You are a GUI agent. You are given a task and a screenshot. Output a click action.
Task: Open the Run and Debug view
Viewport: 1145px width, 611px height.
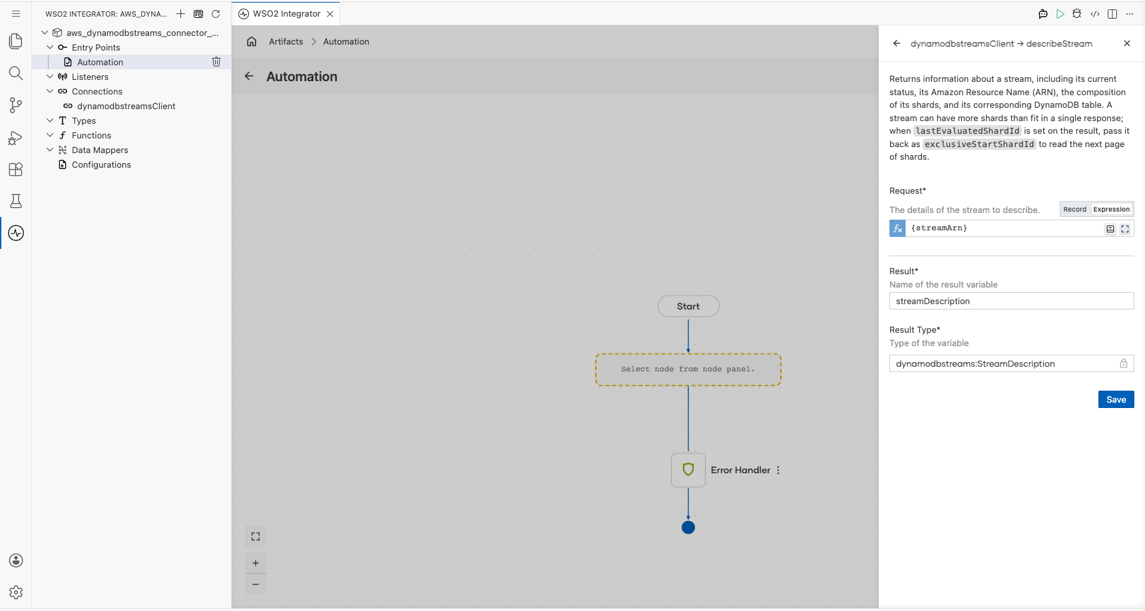16,137
